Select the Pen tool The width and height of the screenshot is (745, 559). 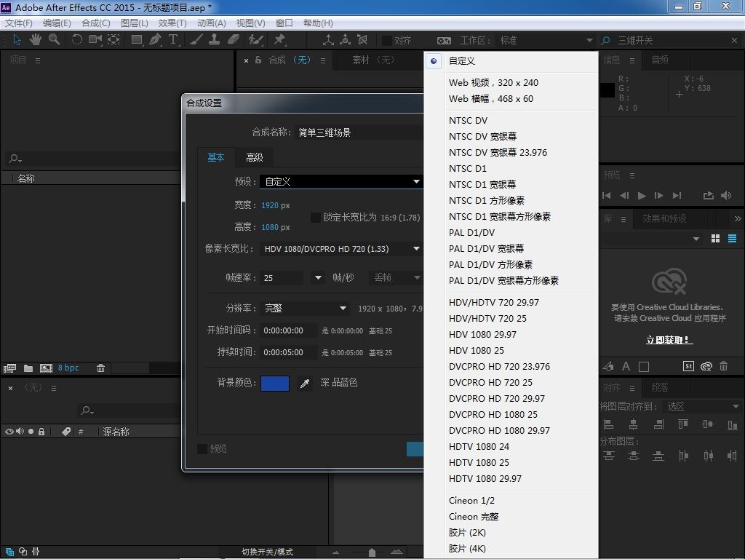click(155, 39)
